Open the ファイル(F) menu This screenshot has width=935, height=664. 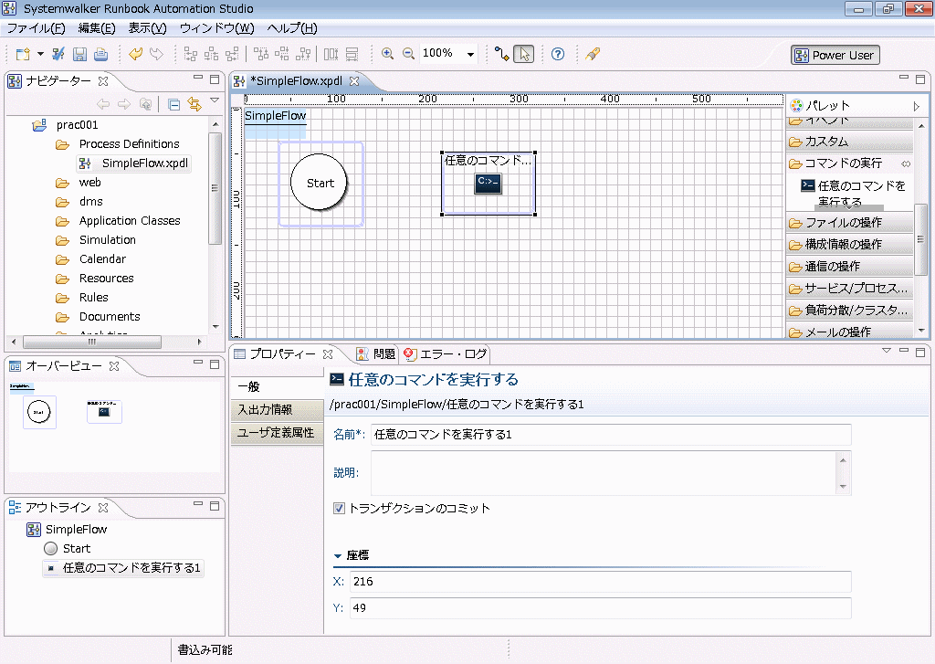click(x=36, y=28)
